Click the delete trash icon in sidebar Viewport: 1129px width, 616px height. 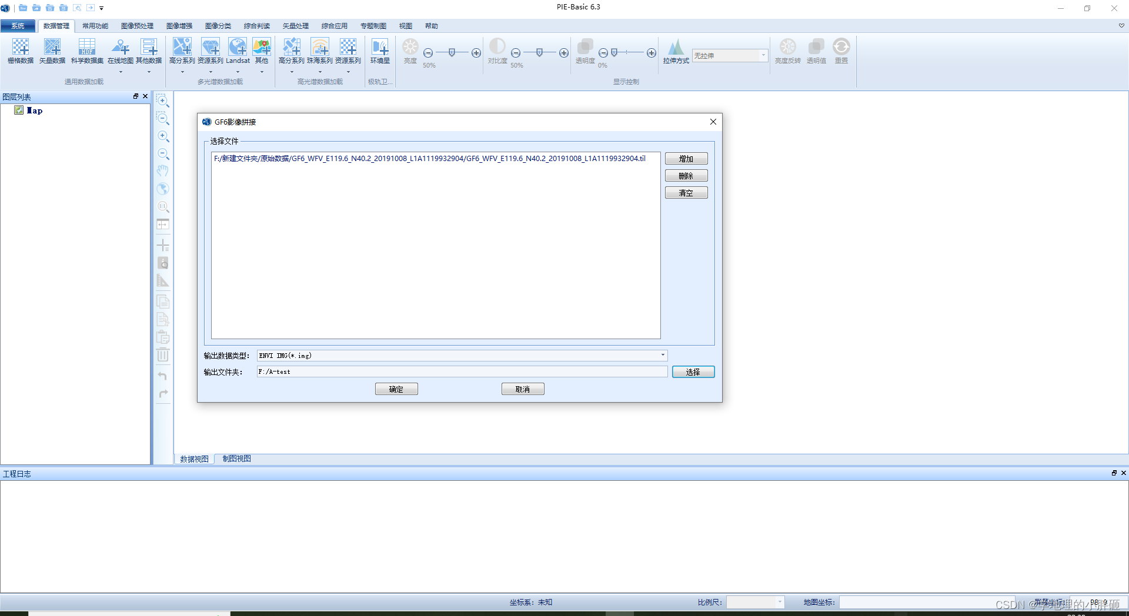tap(163, 354)
